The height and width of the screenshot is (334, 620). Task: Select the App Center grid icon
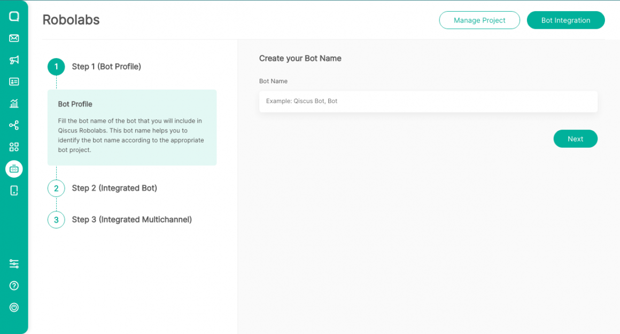(14, 147)
